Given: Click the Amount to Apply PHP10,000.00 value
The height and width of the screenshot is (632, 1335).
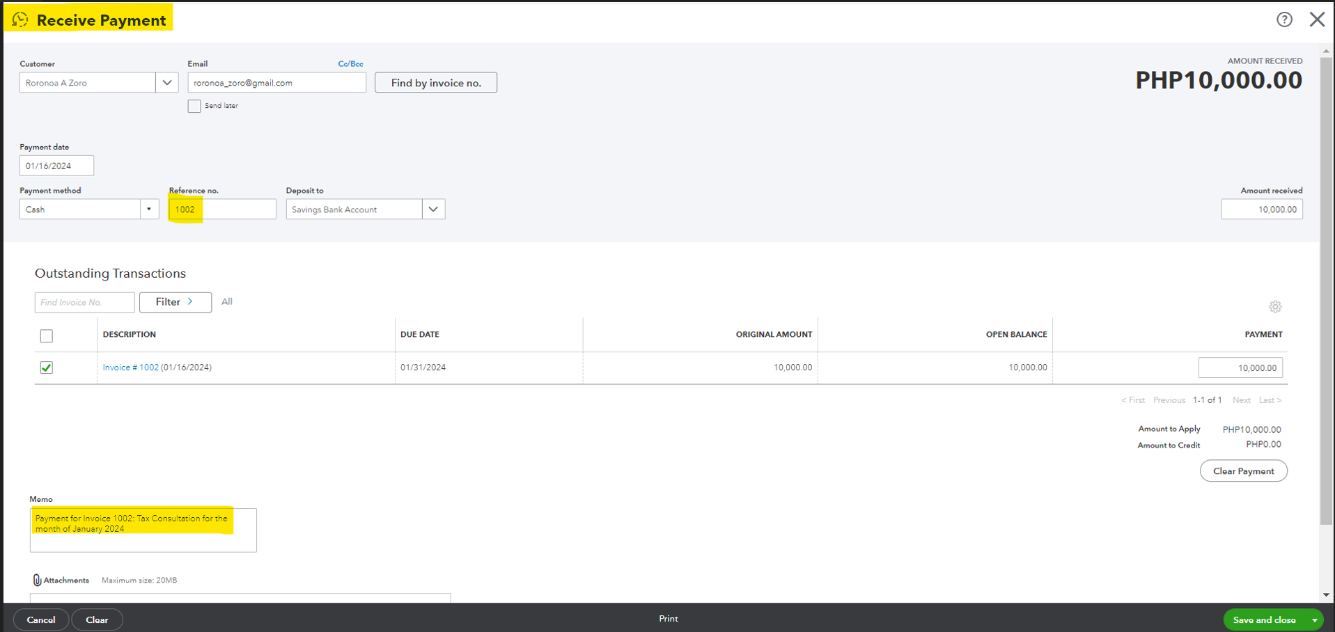Looking at the screenshot, I should pyautogui.click(x=1251, y=429).
